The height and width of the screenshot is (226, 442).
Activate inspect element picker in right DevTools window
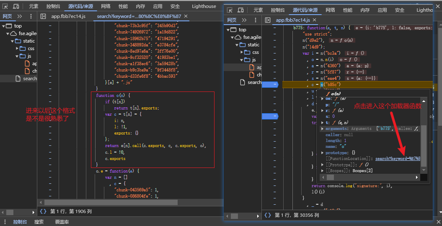click(230, 10)
